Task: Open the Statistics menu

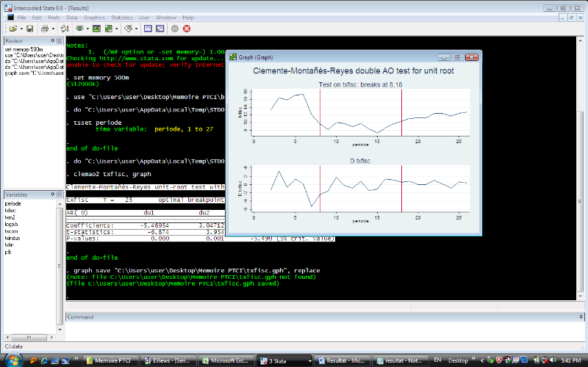Action: pos(122,17)
